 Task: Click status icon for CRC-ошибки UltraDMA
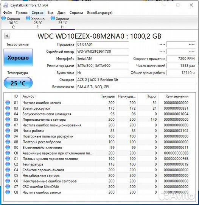click(8, 186)
